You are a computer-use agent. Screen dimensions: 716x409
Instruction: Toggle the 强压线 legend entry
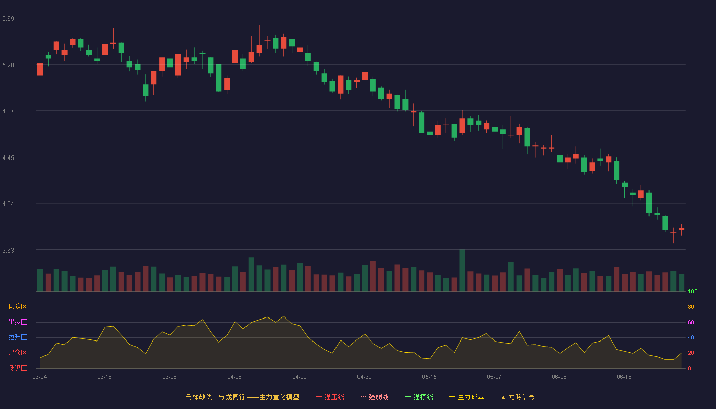(x=330, y=397)
